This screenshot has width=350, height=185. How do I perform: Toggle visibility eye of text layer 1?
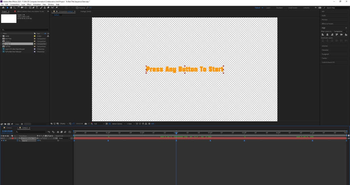2,138
